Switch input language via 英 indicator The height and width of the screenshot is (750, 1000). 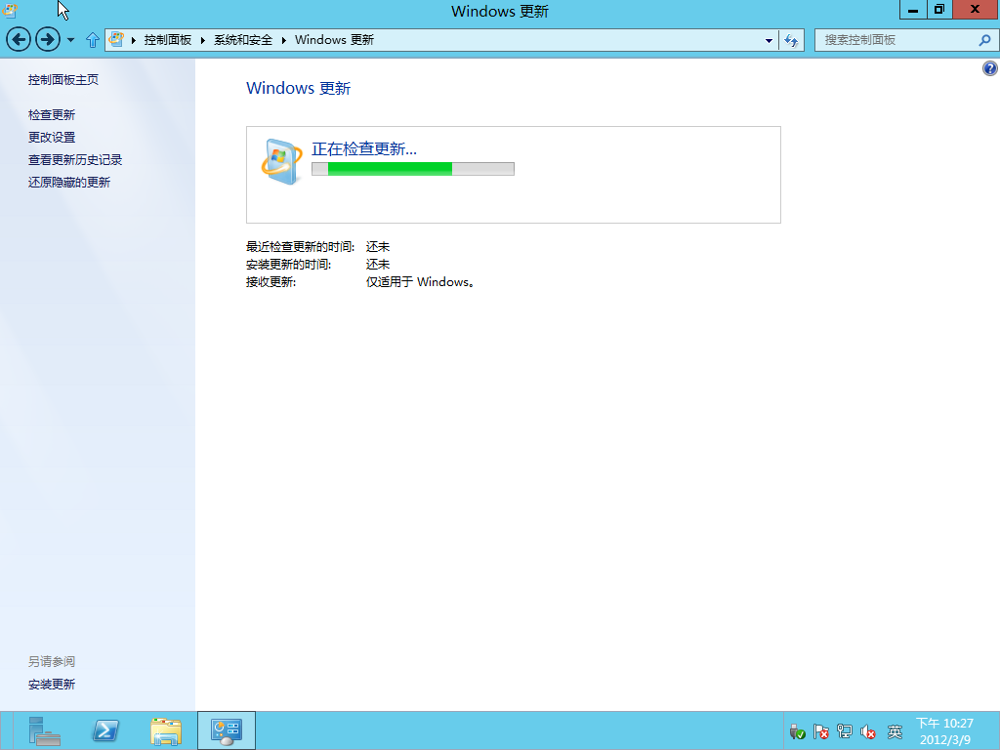coord(895,731)
